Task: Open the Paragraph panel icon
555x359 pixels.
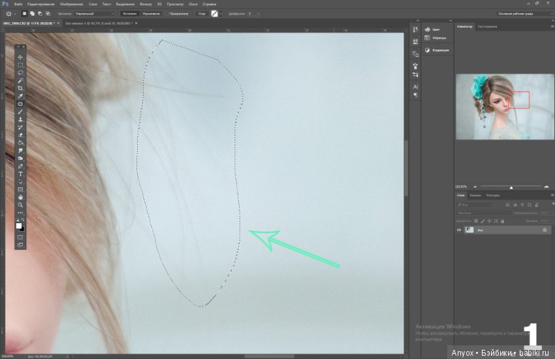Action: (x=415, y=95)
